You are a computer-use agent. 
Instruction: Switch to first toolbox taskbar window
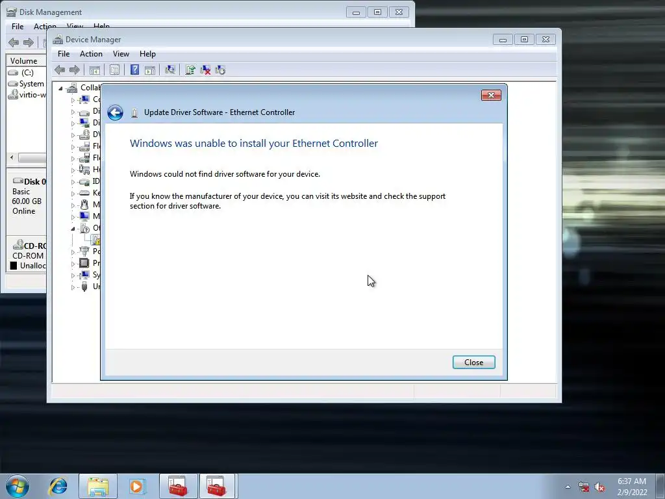178,486
